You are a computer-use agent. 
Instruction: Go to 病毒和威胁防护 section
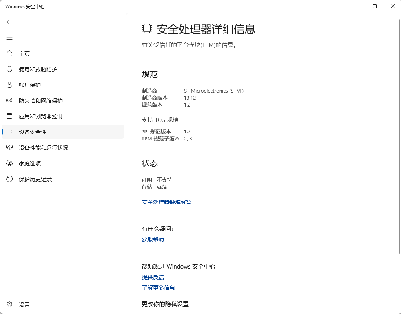[63, 69]
